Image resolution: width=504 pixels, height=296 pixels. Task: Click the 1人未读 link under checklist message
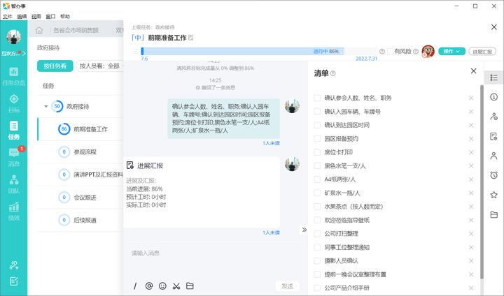[271, 143]
